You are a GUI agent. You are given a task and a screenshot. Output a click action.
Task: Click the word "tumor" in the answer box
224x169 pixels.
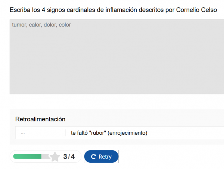pyautogui.click(x=19, y=25)
